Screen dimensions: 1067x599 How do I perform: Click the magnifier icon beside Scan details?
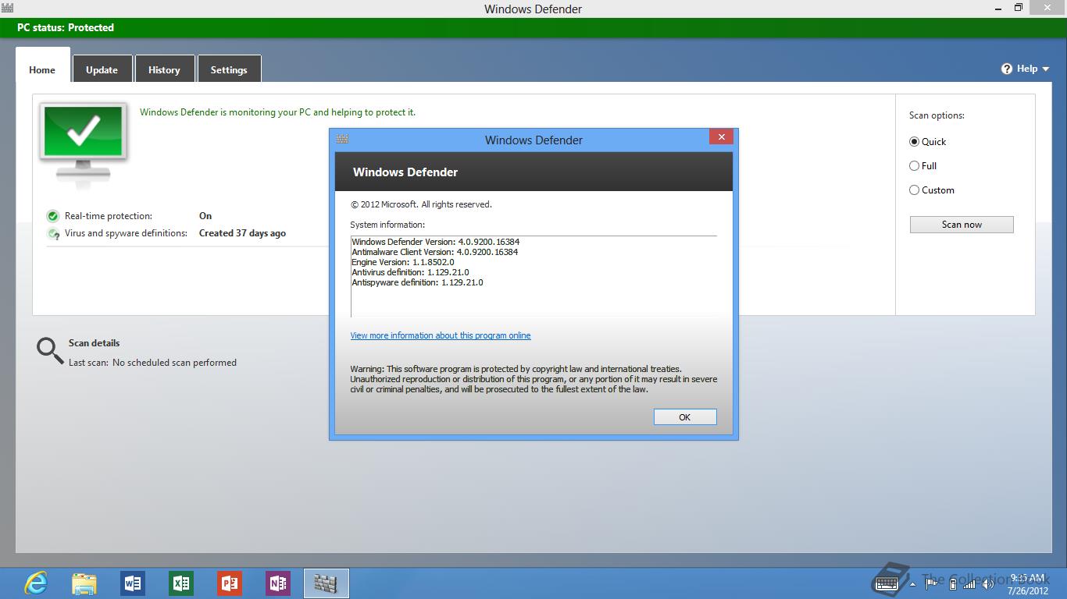tap(50, 351)
